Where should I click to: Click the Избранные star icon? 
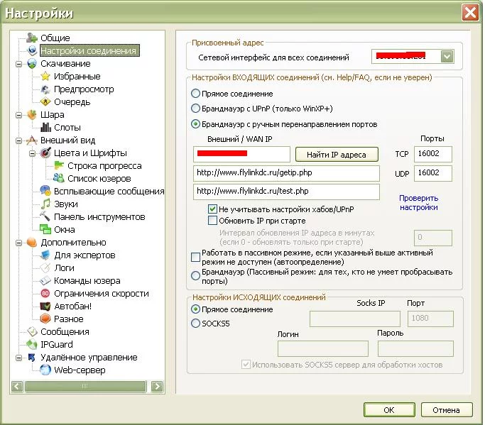tap(45, 77)
